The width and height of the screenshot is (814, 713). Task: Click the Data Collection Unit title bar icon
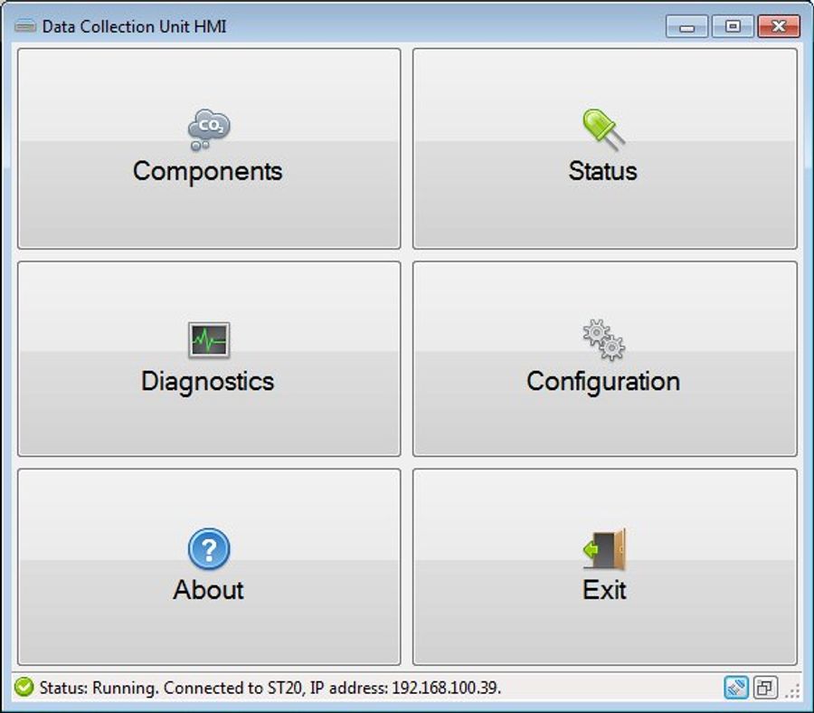(x=25, y=26)
